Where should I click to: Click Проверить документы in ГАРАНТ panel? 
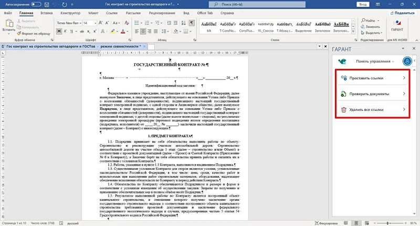coord(372,94)
